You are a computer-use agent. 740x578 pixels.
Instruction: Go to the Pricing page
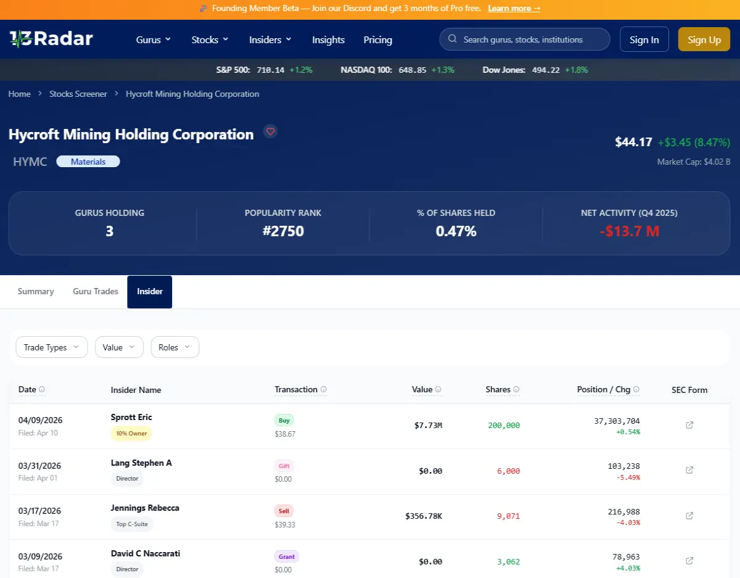tap(378, 39)
